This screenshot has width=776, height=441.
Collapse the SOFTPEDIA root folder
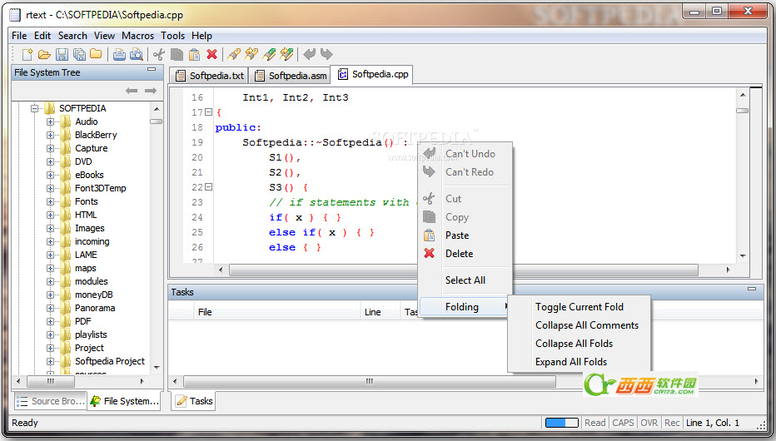(x=35, y=108)
